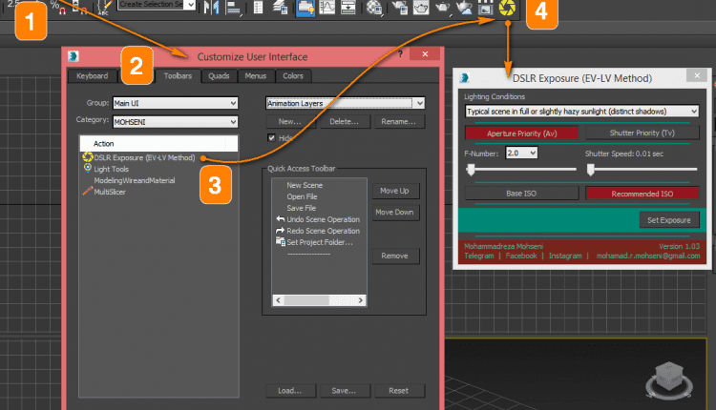Open the Align tool in toolbar

click(x=233, y=8)
